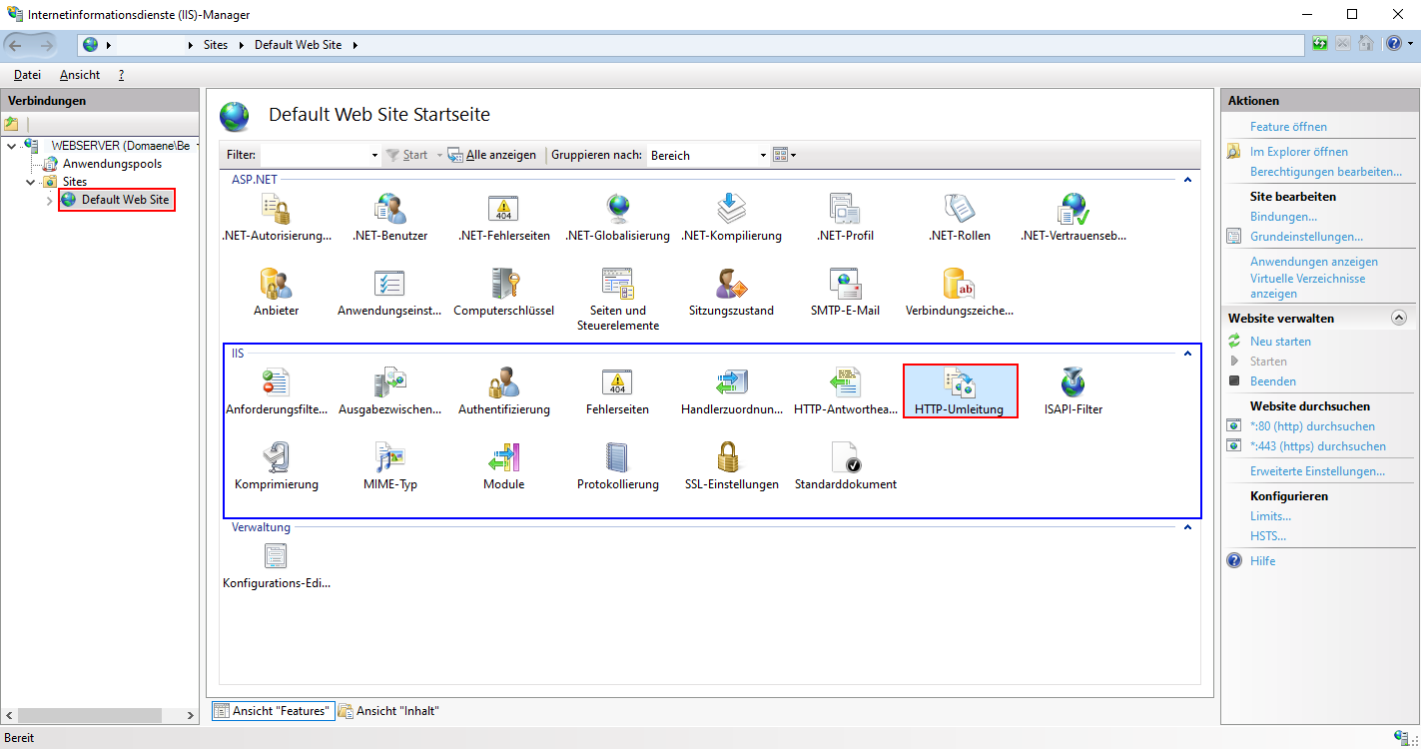Open the Konfigurations-Editor feature
Viewport: 1421px width, 749px height.
pos(276,565)
